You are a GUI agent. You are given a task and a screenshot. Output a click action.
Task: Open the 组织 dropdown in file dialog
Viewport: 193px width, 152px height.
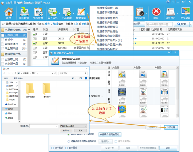coord(7,78)
